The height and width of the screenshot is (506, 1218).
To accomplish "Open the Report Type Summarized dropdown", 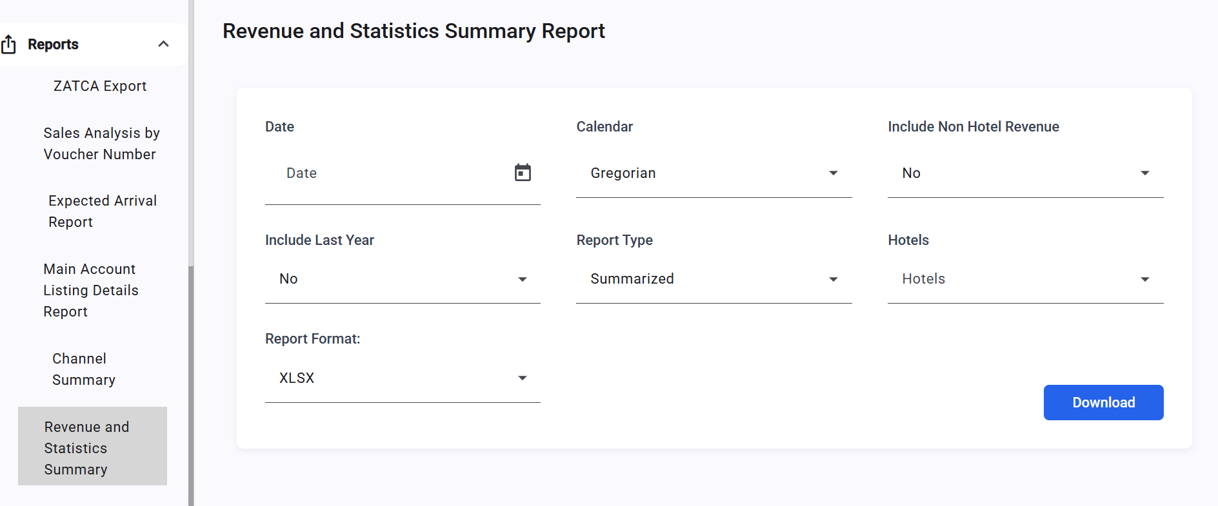I will coord(714,278).
